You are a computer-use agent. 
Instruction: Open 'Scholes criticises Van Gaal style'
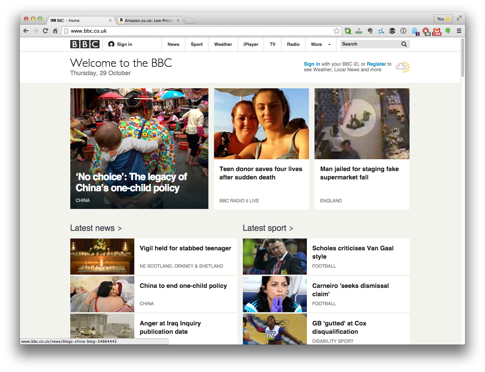pyautogui.click(x=353, y=252)
